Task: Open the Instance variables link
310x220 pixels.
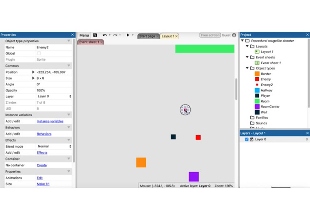Action: click(50, 121)
